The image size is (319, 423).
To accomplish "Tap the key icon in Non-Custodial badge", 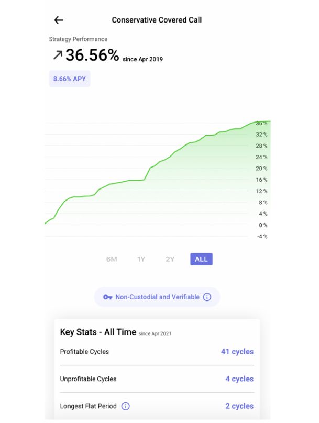I will pyautogui.click(x=108, y=297).
